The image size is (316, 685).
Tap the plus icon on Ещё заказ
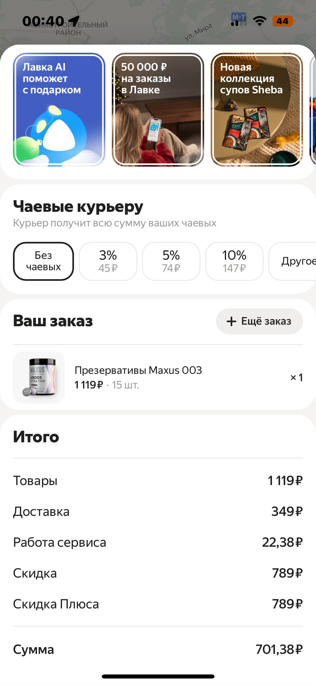tap(231, 321)
